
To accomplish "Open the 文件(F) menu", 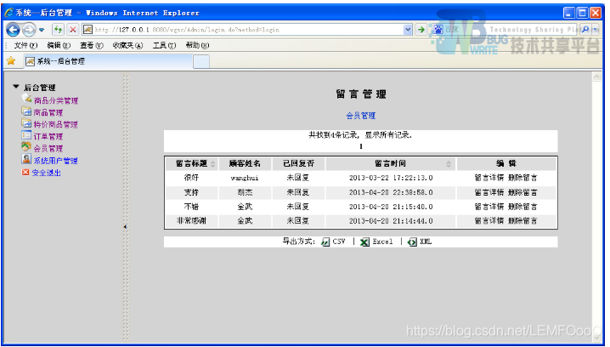I will click(25, 46).
